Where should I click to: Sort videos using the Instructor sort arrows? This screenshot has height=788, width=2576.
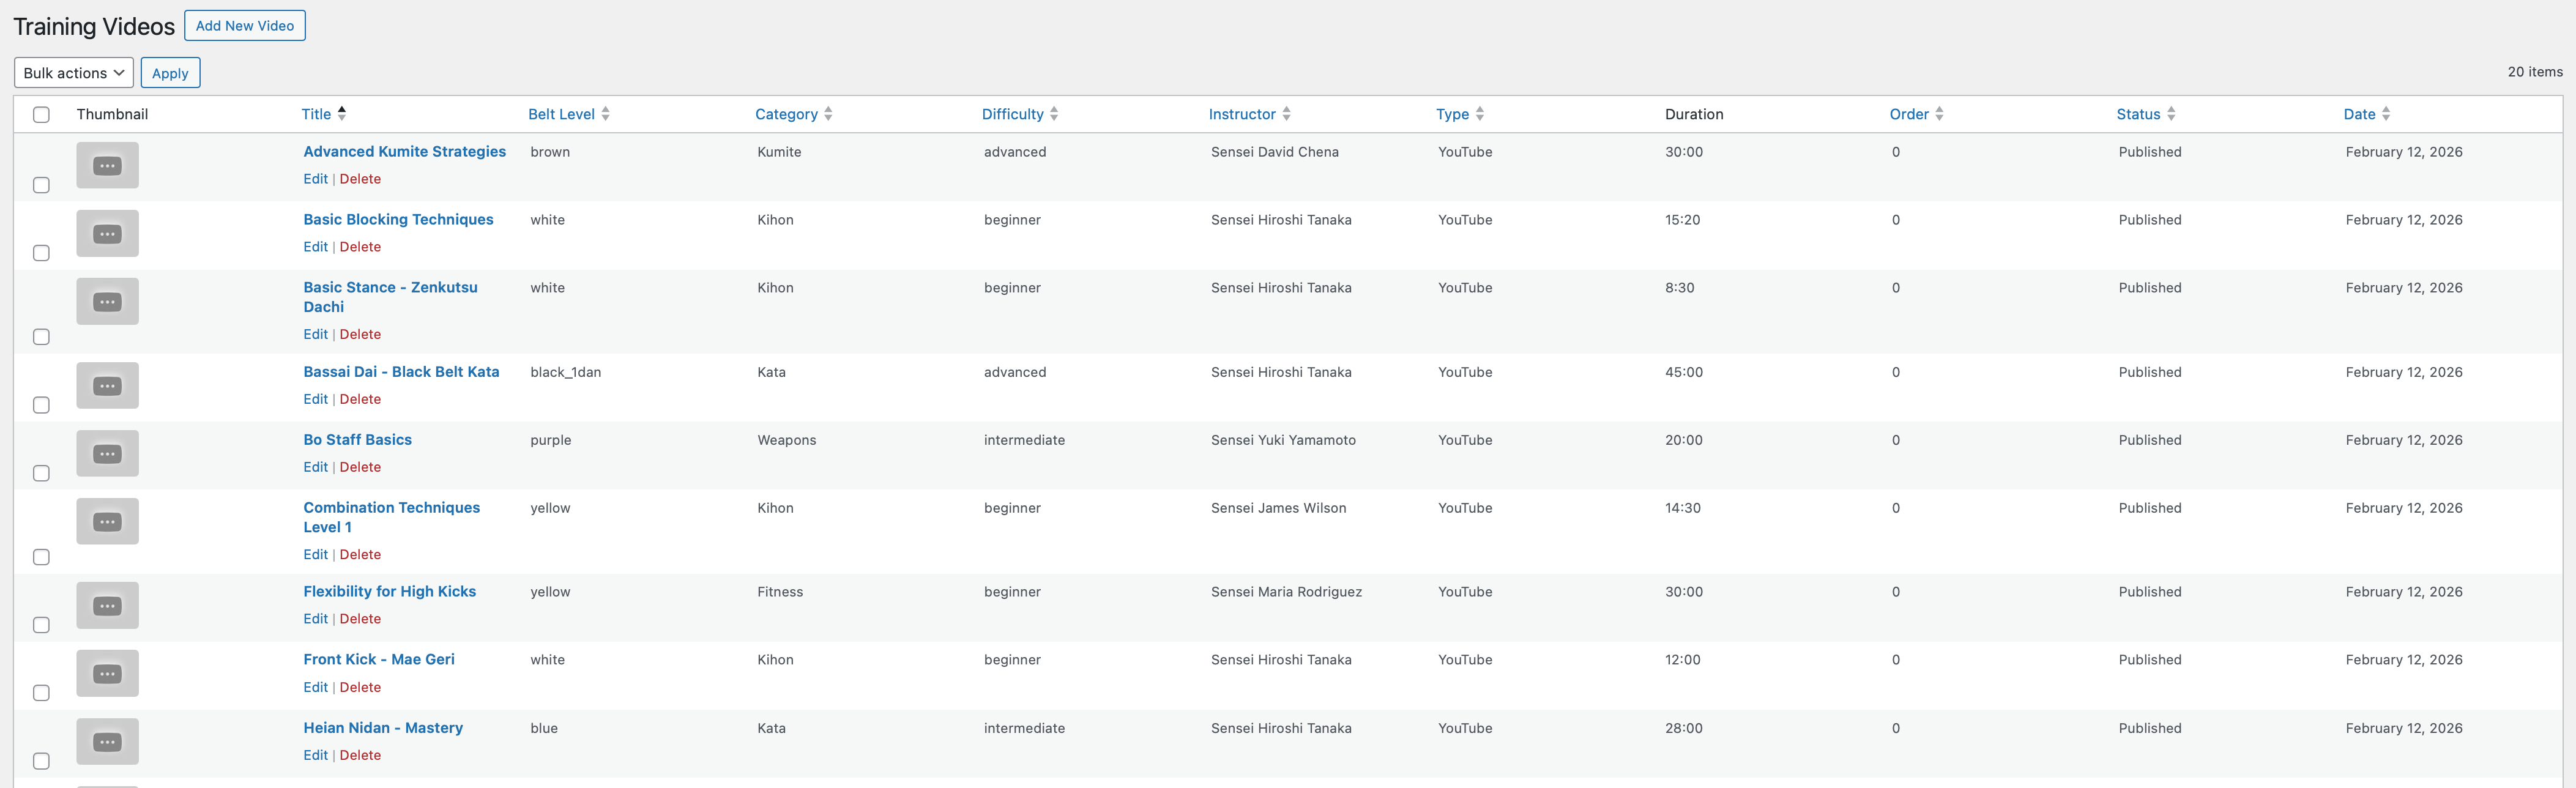point(1286,113)
